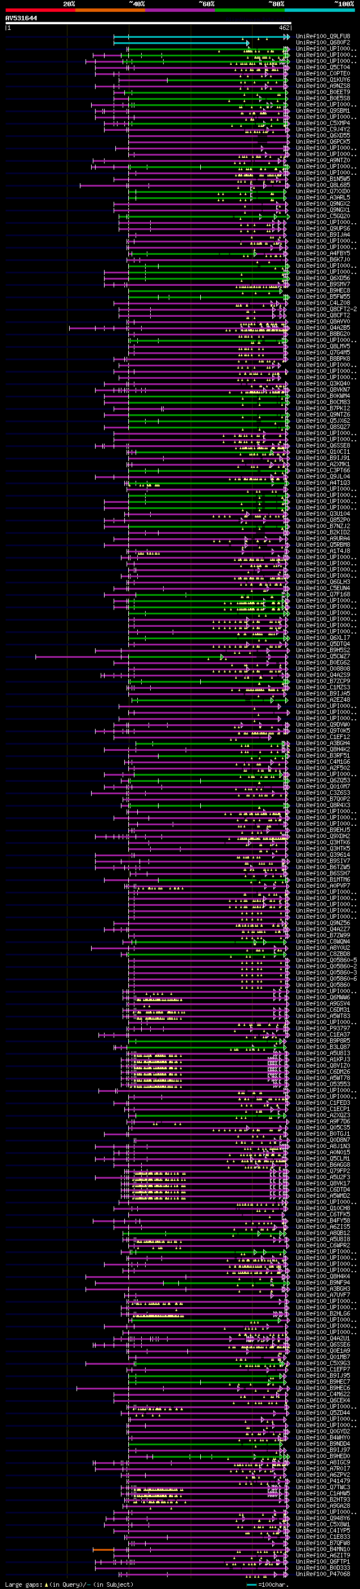The height and width of the screenshot is (1589, 360).
Task: Select hit label UniRef100_A9NZS8
Action: (323, 86)
